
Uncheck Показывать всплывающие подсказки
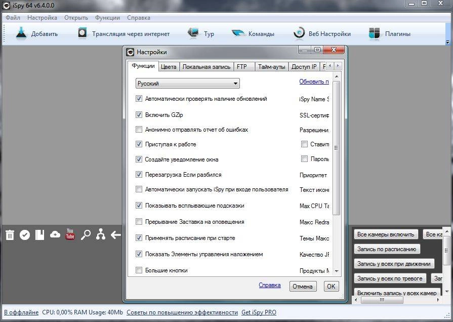139,206
